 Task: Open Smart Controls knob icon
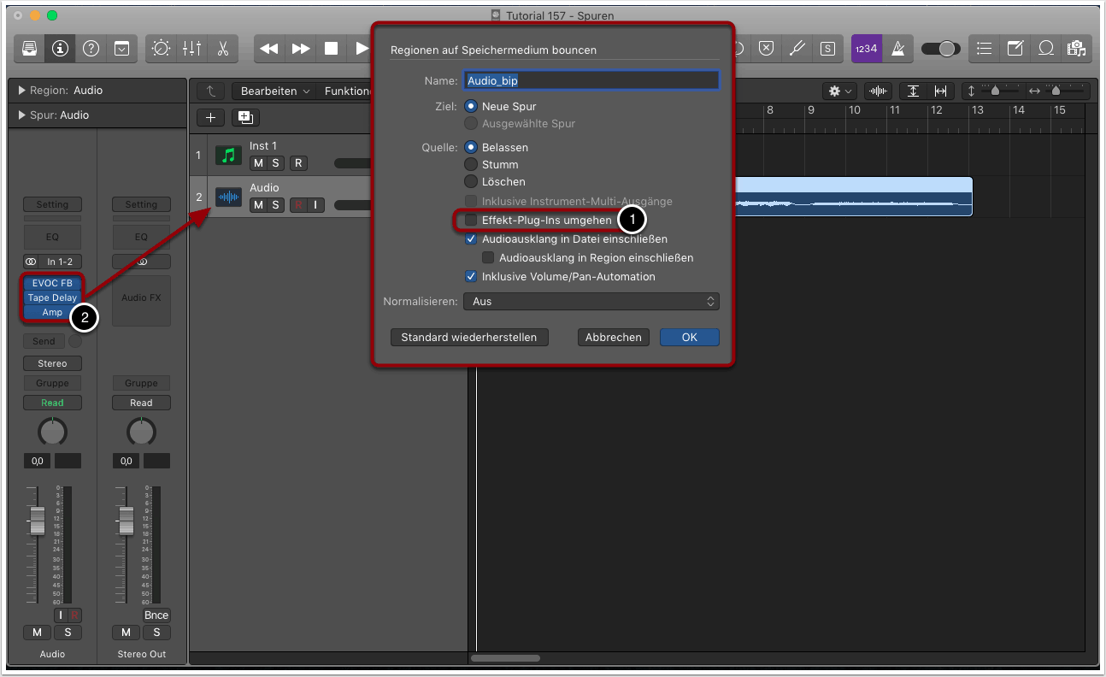tap(161, 49)
